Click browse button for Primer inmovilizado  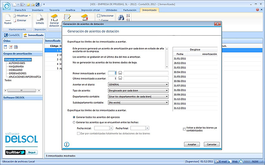120,73
